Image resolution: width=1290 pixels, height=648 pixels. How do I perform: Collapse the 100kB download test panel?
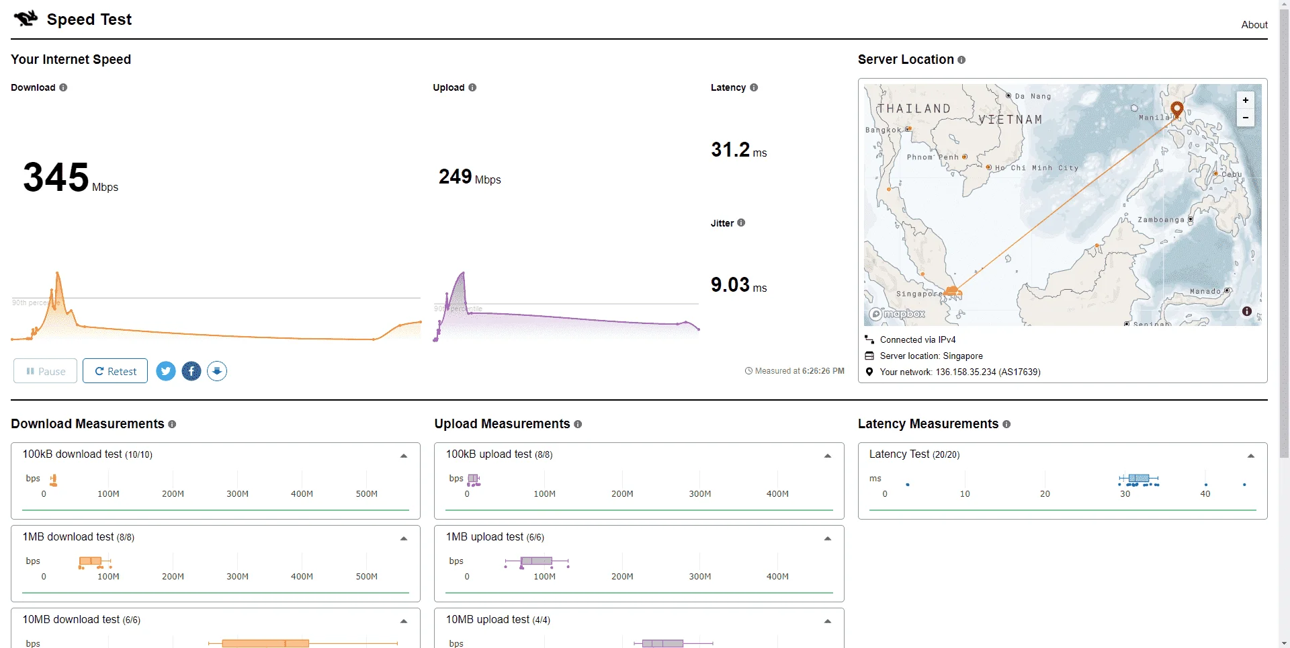click(x=404, y=456)
